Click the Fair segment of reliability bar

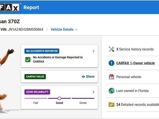click(x=36, y=98)
